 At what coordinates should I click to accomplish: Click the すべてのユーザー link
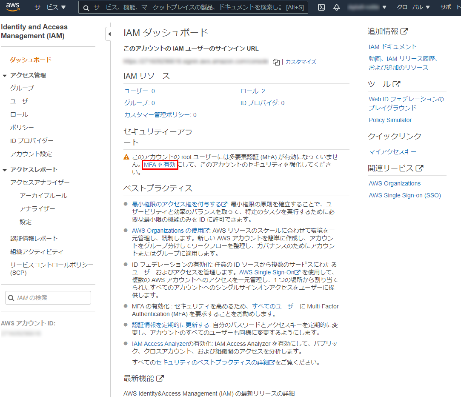coord(275,306)
